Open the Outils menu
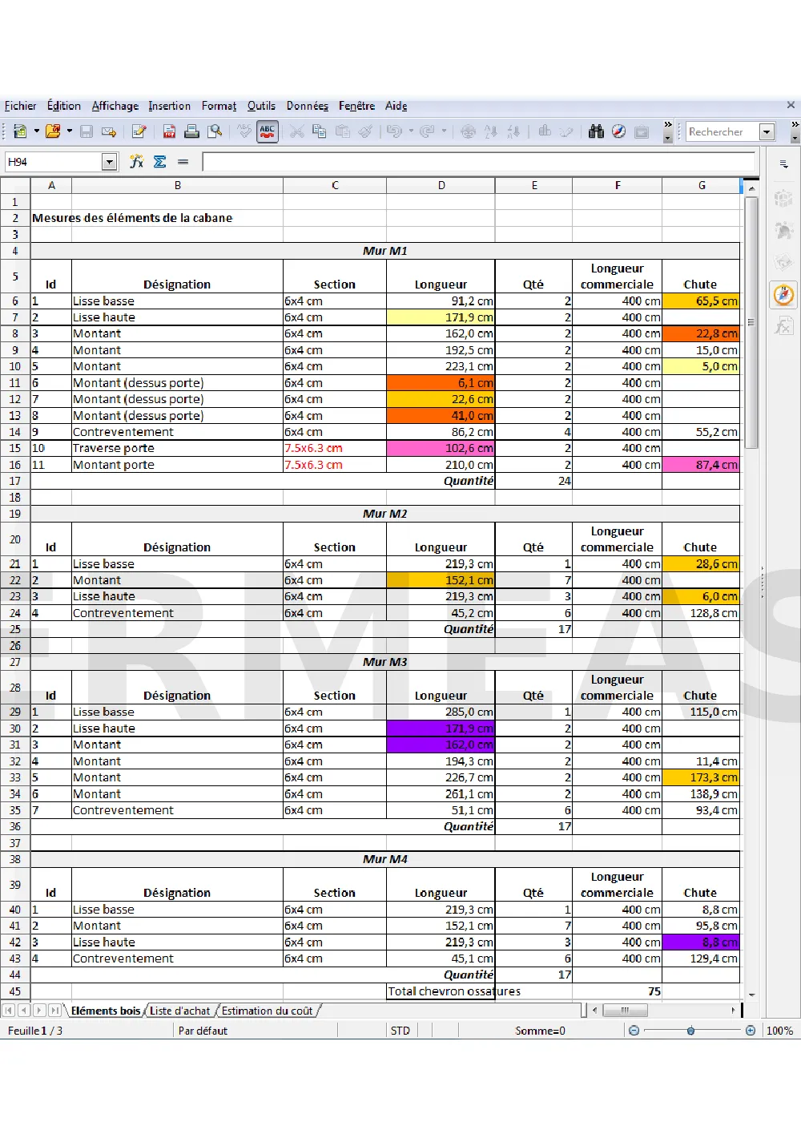Viewport: 801px width, 1130px height. tap(261, 106)
